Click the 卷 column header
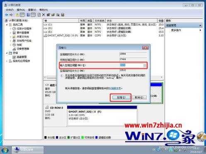This screenshot has width=206, height=154. click(x=61, y=21)
